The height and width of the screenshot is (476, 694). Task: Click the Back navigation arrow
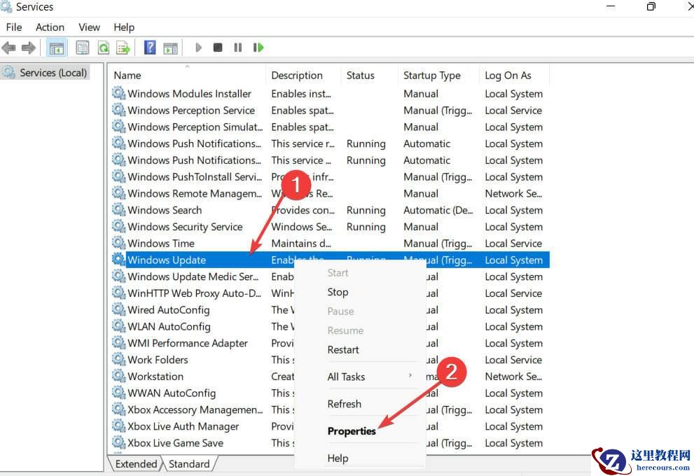(9, 47)
